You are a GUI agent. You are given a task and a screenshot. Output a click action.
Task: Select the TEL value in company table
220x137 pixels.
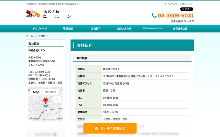point(145,98)
